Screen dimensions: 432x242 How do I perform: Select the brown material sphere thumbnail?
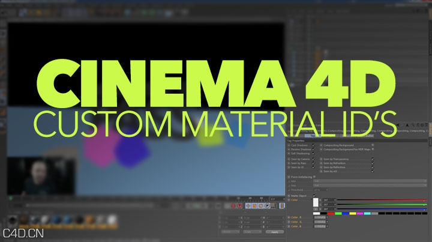[23, 220]
